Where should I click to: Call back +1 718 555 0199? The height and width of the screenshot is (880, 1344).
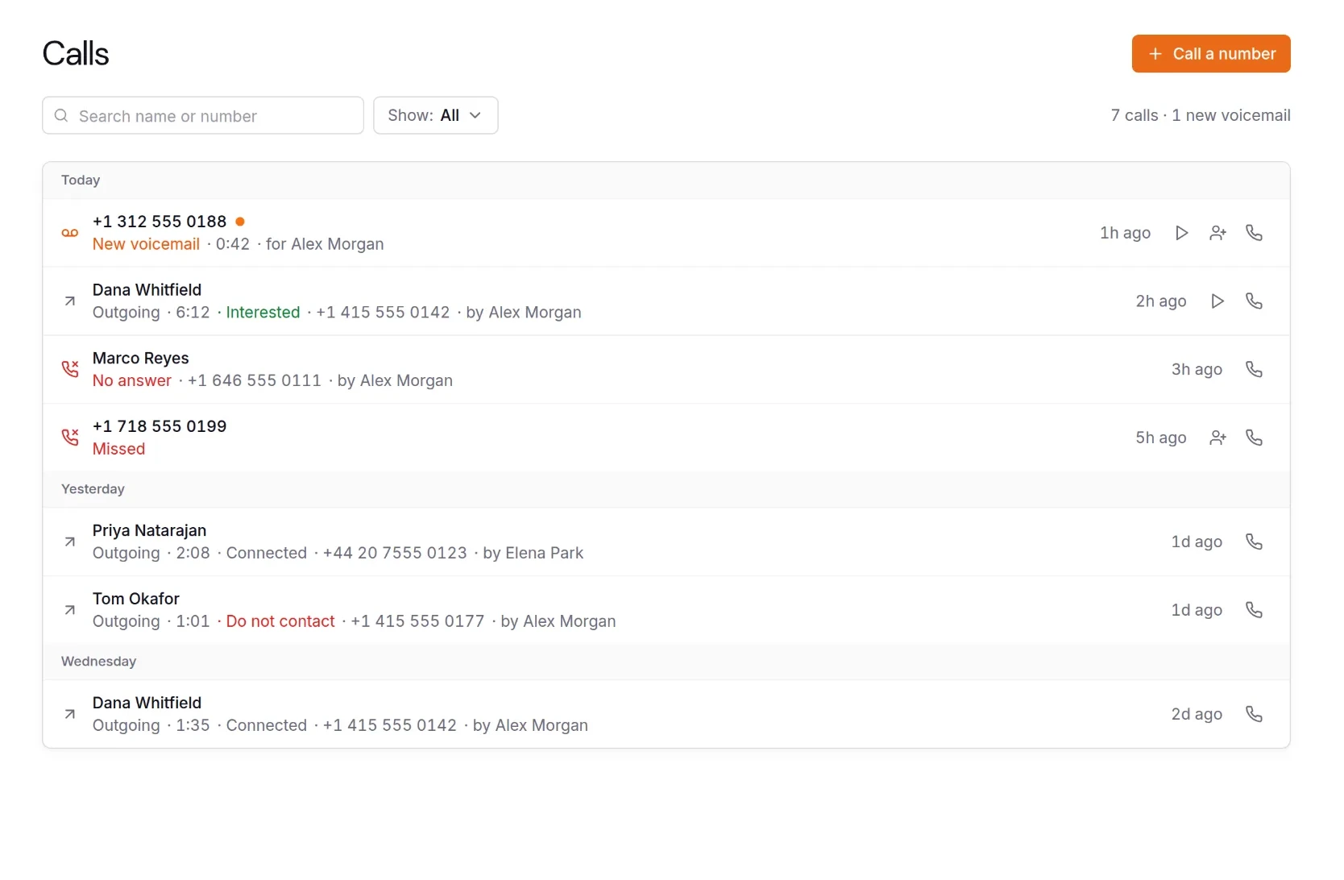(x=1254, y=438)
